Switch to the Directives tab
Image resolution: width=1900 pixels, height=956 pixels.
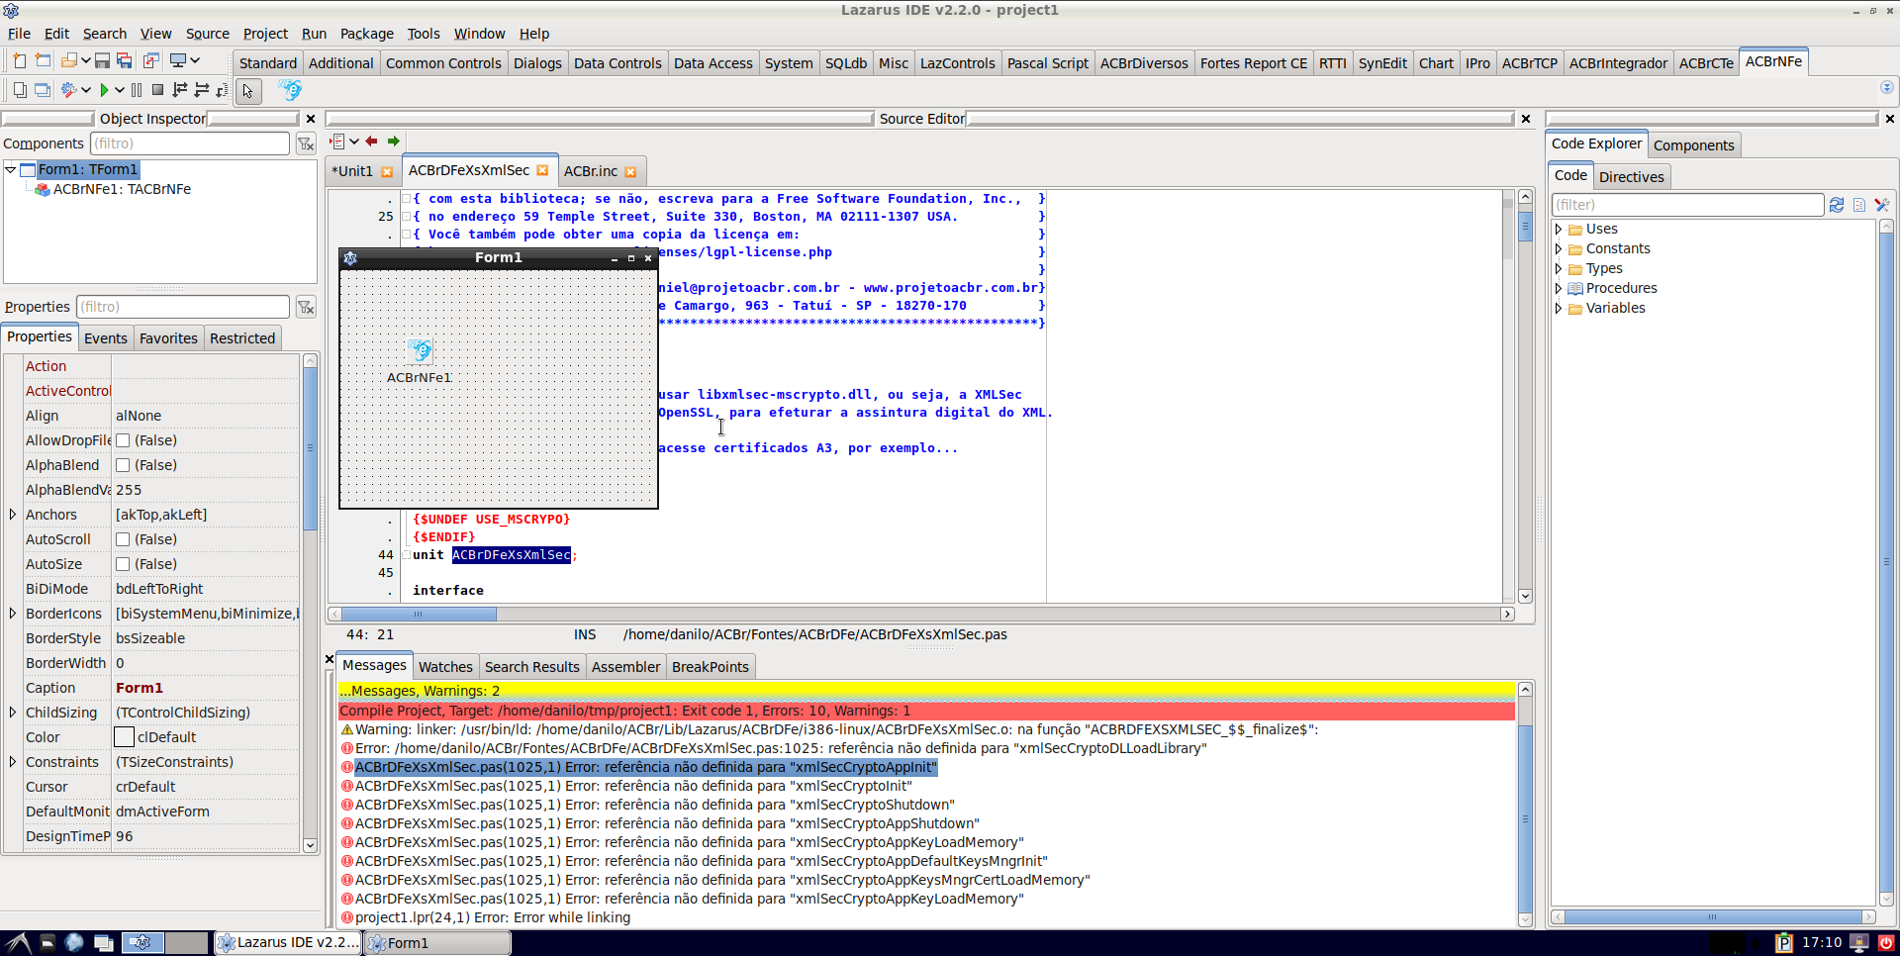click(x=1631, y=177)
